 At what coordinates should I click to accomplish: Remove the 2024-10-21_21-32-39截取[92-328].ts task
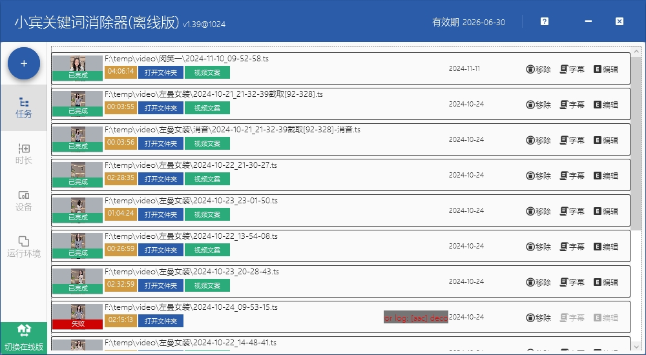point(539,105)
